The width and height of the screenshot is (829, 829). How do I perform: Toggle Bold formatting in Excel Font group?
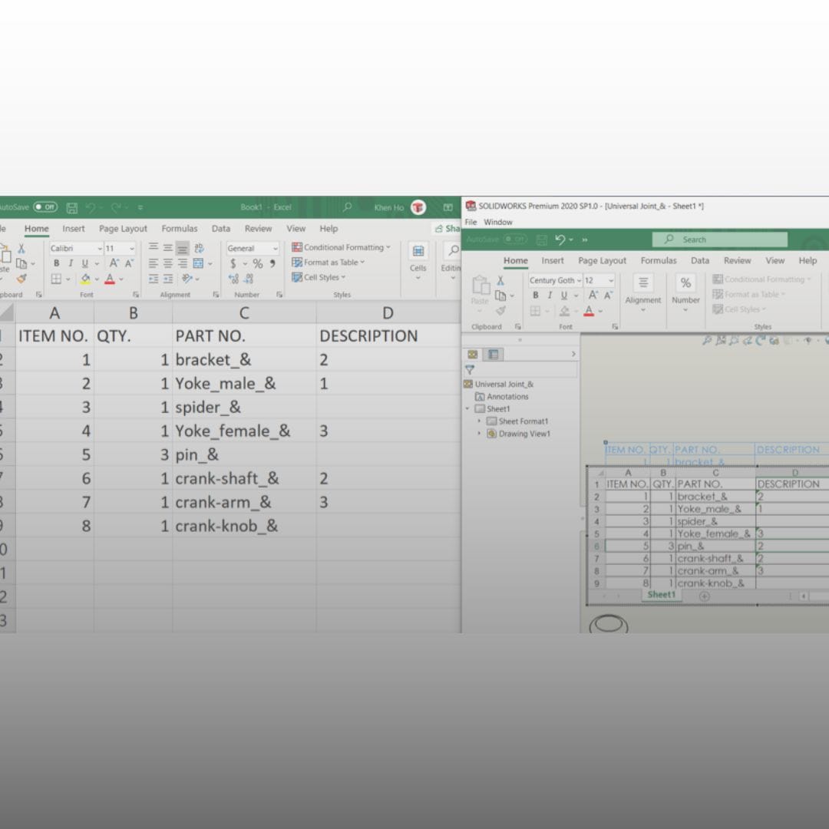coord(57,263)
